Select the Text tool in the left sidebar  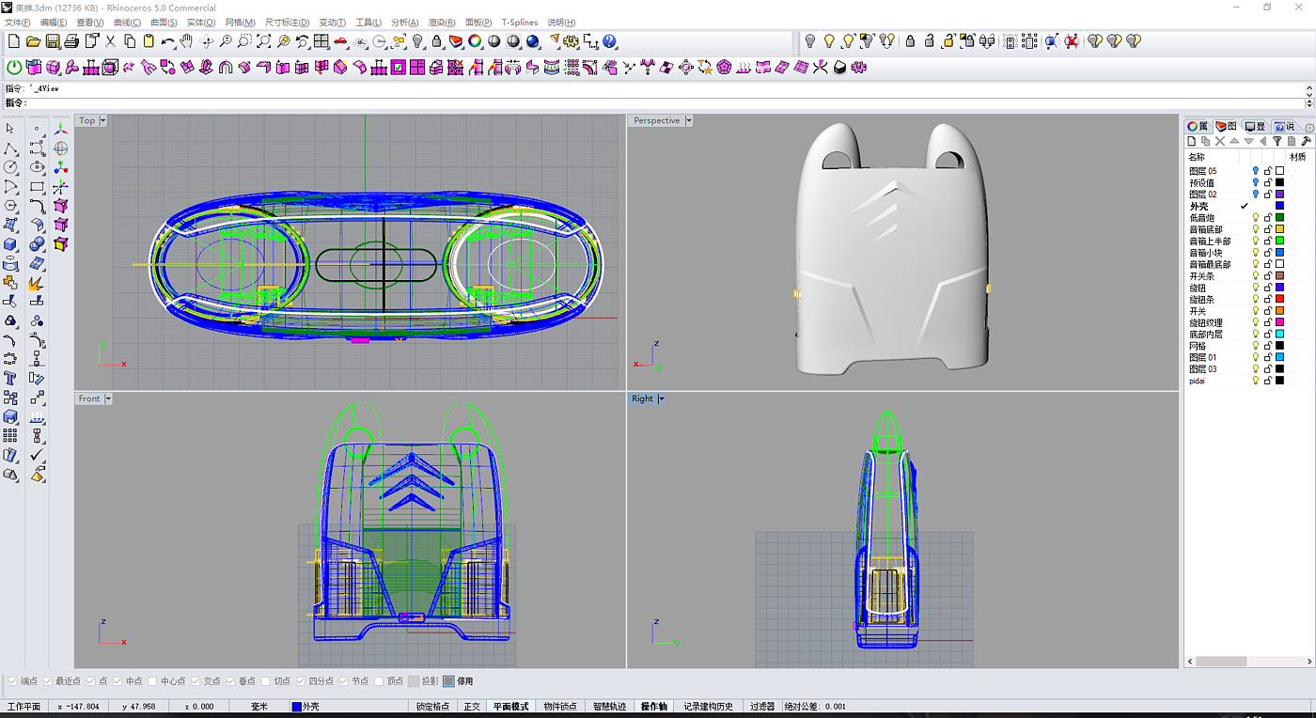coord(10,379)
